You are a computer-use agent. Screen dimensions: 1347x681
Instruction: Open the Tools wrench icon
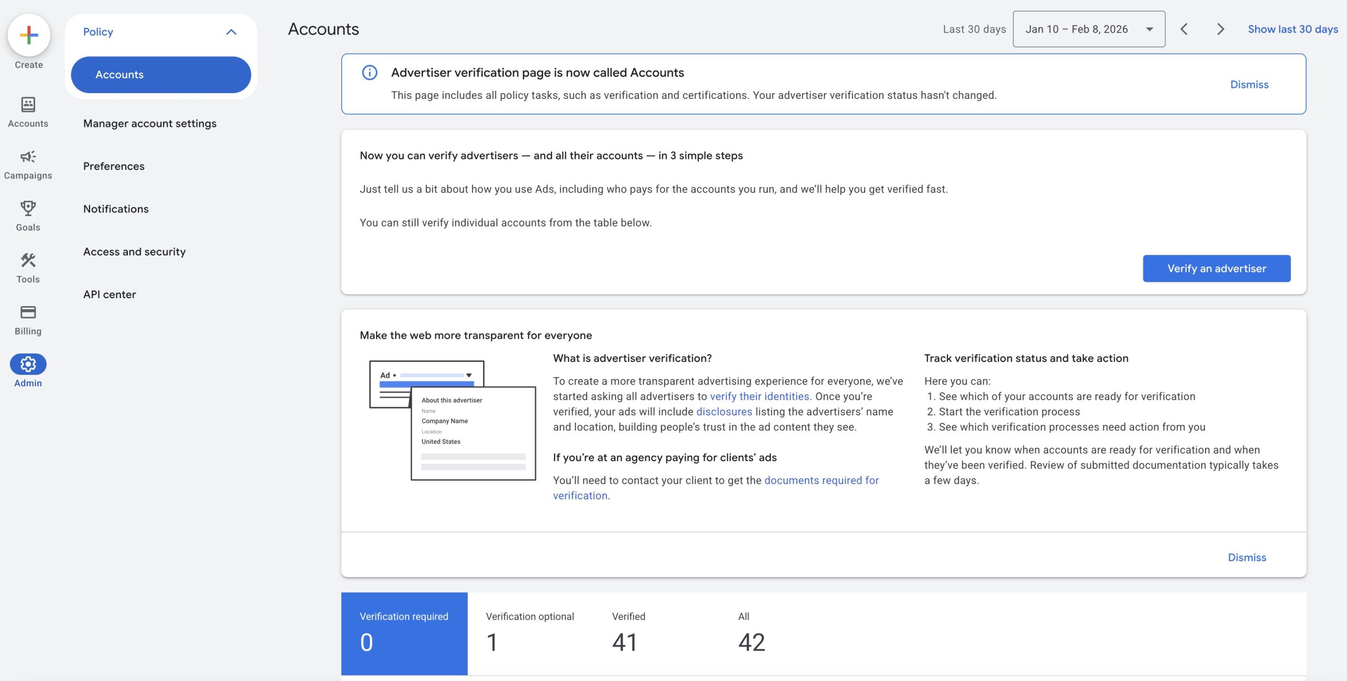point(28,260)
